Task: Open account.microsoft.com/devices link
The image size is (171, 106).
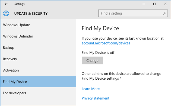Action: [106, 43]
